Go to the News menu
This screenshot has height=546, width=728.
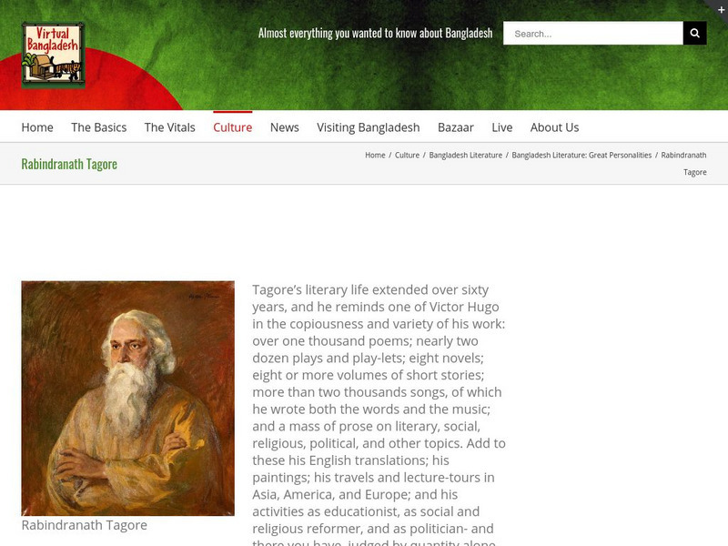(x=285, y=127)
